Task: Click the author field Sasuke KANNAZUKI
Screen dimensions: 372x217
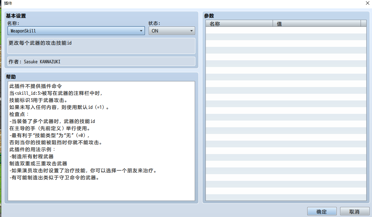Action: click(101, 62)
